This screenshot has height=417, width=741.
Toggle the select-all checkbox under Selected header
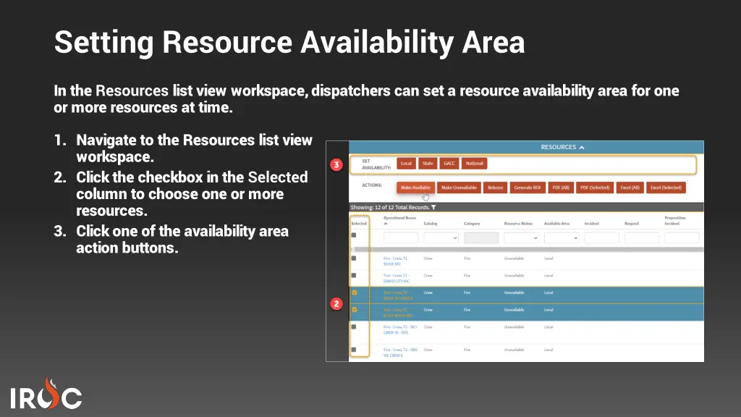(353, 235)
